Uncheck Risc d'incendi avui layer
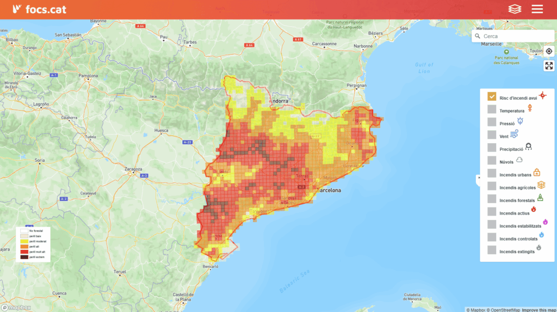The height and width of the screenshot is (312, 557). click(x=492, y=96)
